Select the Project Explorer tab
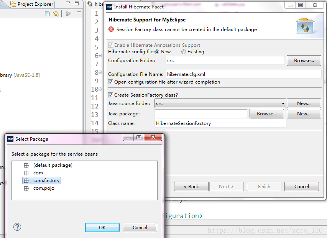327x238 pixels. tap(32, 4)
